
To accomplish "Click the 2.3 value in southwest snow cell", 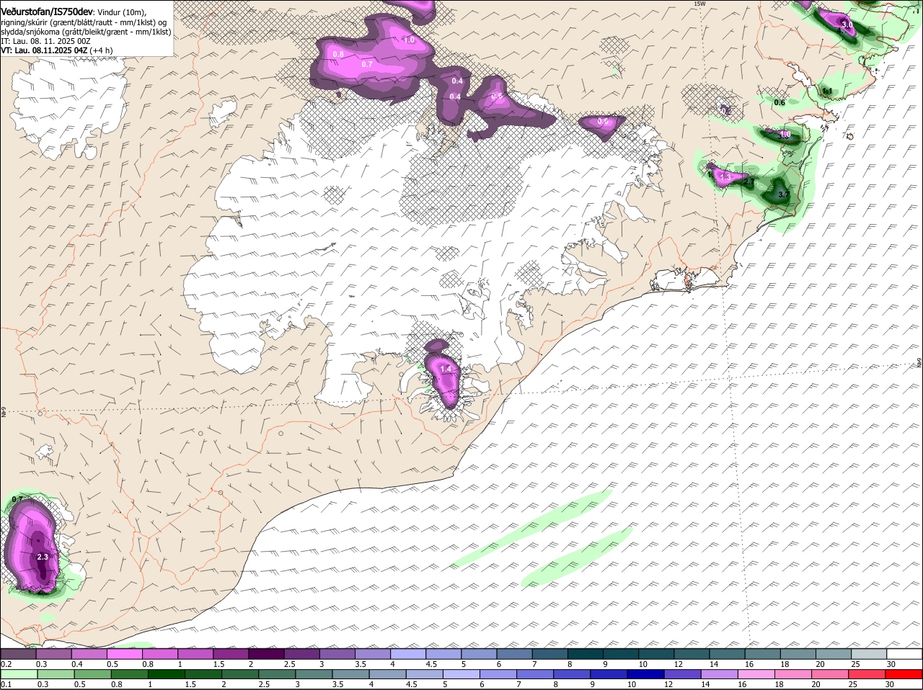I will pos(42,557).
